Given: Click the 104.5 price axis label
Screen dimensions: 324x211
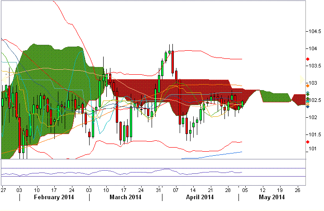Looking at the screenshot, I should [312, 32].
